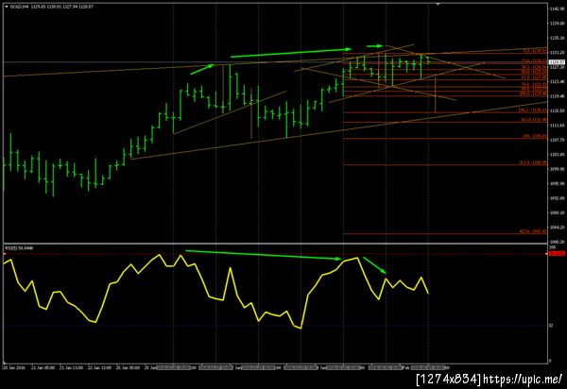Select the short descending green arrow on the RSI line
567x389 pixels.
[x=374, y=265]
